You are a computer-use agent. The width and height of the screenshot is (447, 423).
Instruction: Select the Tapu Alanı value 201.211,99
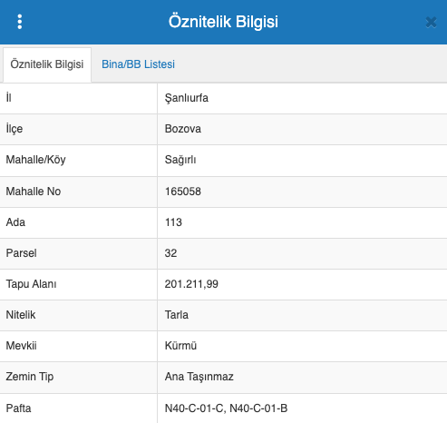coord(191,284)
